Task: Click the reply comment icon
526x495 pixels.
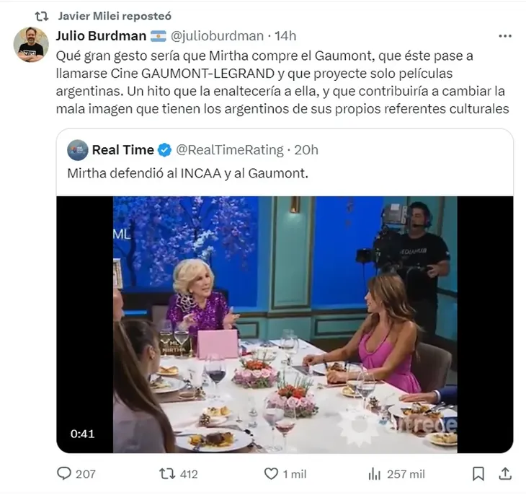Action: [x=65, y=473]
